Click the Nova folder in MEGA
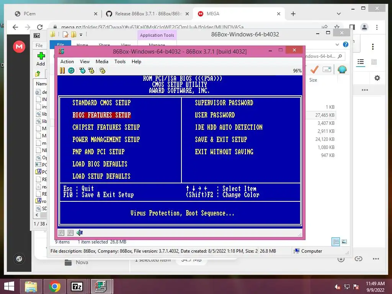Image resolution: width=392 pixels, height=294 pixels. pos(77,262)
